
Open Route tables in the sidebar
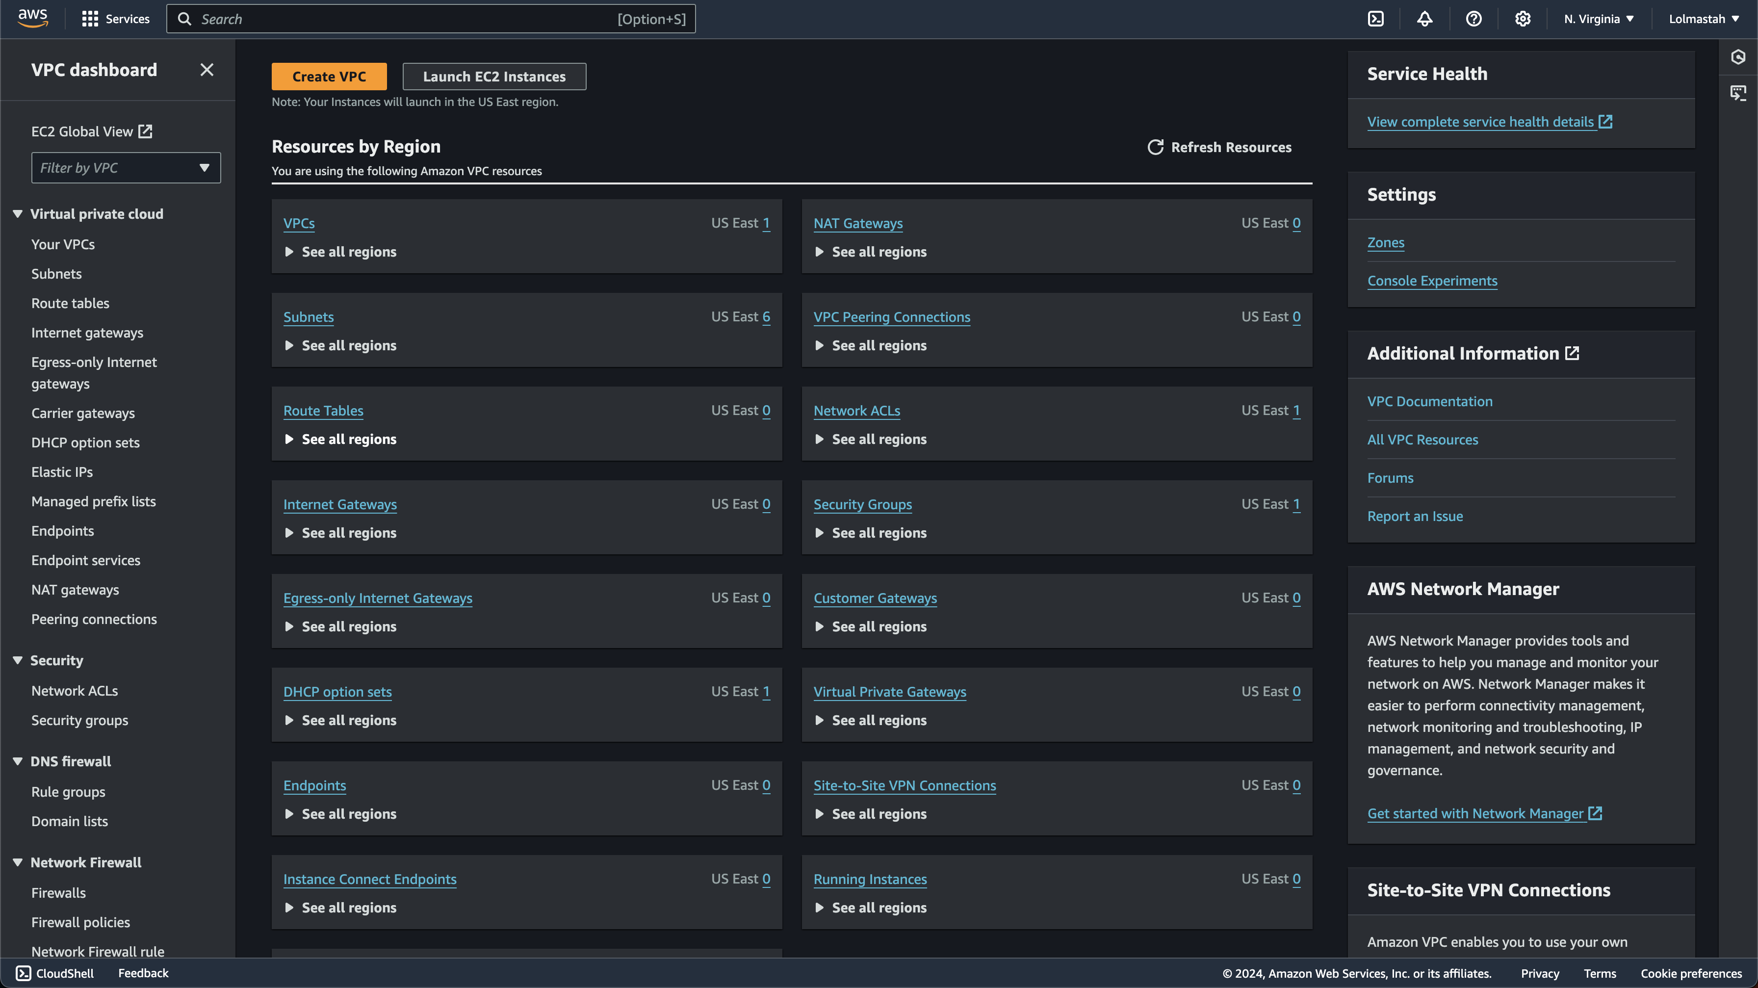point(70,303)
